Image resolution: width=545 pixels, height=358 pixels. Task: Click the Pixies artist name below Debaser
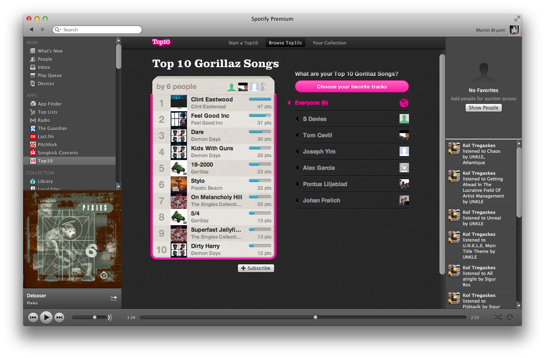(32, 303)
